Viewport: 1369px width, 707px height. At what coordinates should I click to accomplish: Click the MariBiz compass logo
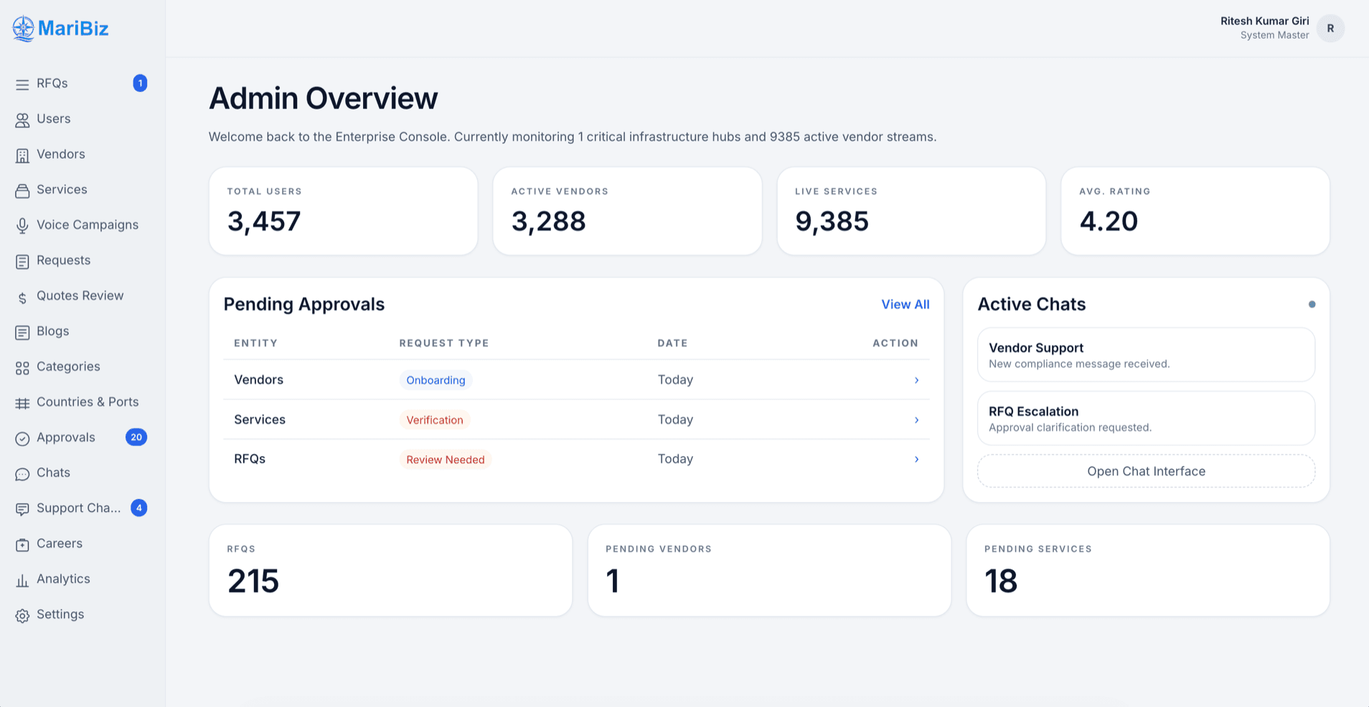click(23, 29)
